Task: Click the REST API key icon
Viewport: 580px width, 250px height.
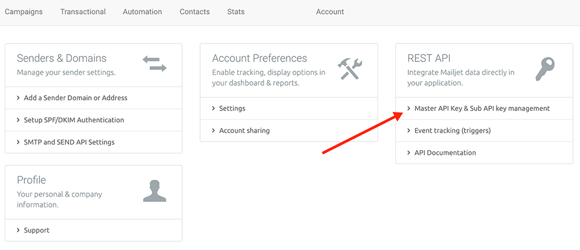Action: (x=545, y=69)
